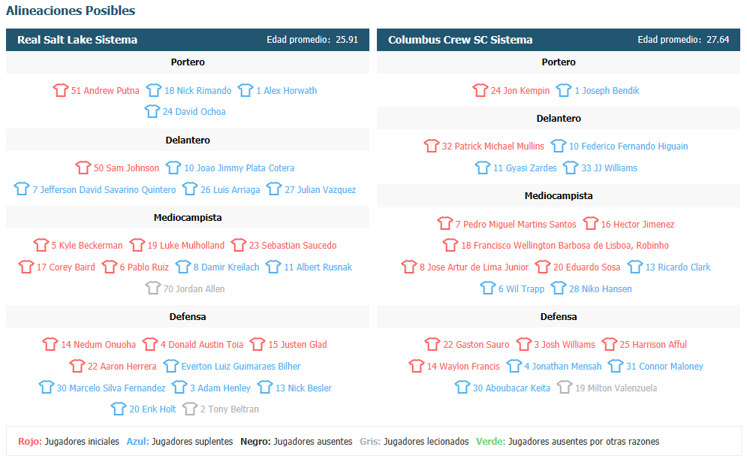The width and height of the screenshot is (747, 459).
Task: Click Columbus Crew Edad promedio 27.64
Action: [683, 40]
